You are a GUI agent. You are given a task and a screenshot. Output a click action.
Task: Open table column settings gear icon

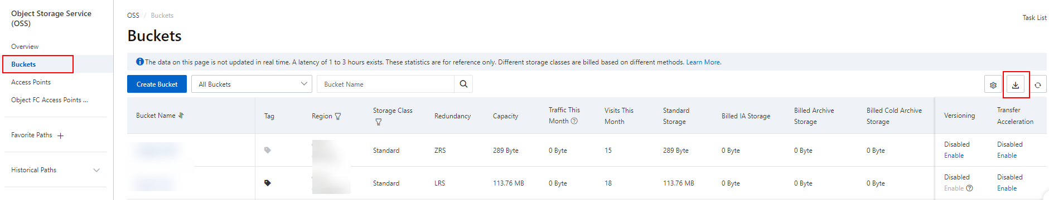coord(993,85)
